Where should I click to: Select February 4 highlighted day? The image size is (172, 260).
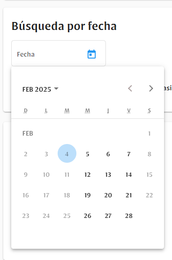coord(67,153)
